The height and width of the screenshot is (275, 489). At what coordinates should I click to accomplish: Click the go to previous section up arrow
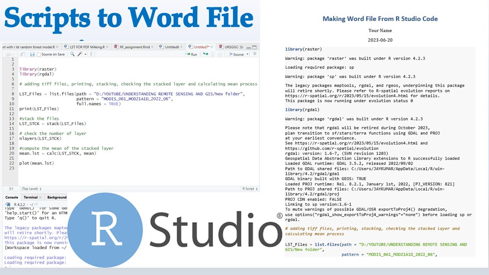pyautogui.click(x=213, y=54)
